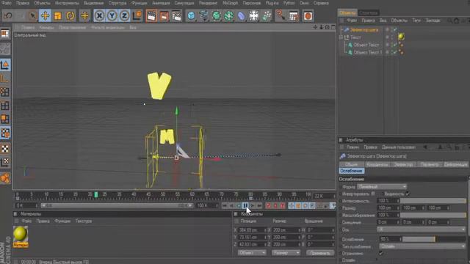
Task: Go to the end of animation
Action: tap(259, 205)
